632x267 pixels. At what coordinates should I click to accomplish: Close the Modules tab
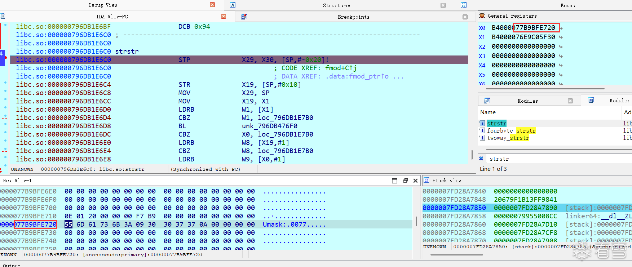(x=570, y=101)
